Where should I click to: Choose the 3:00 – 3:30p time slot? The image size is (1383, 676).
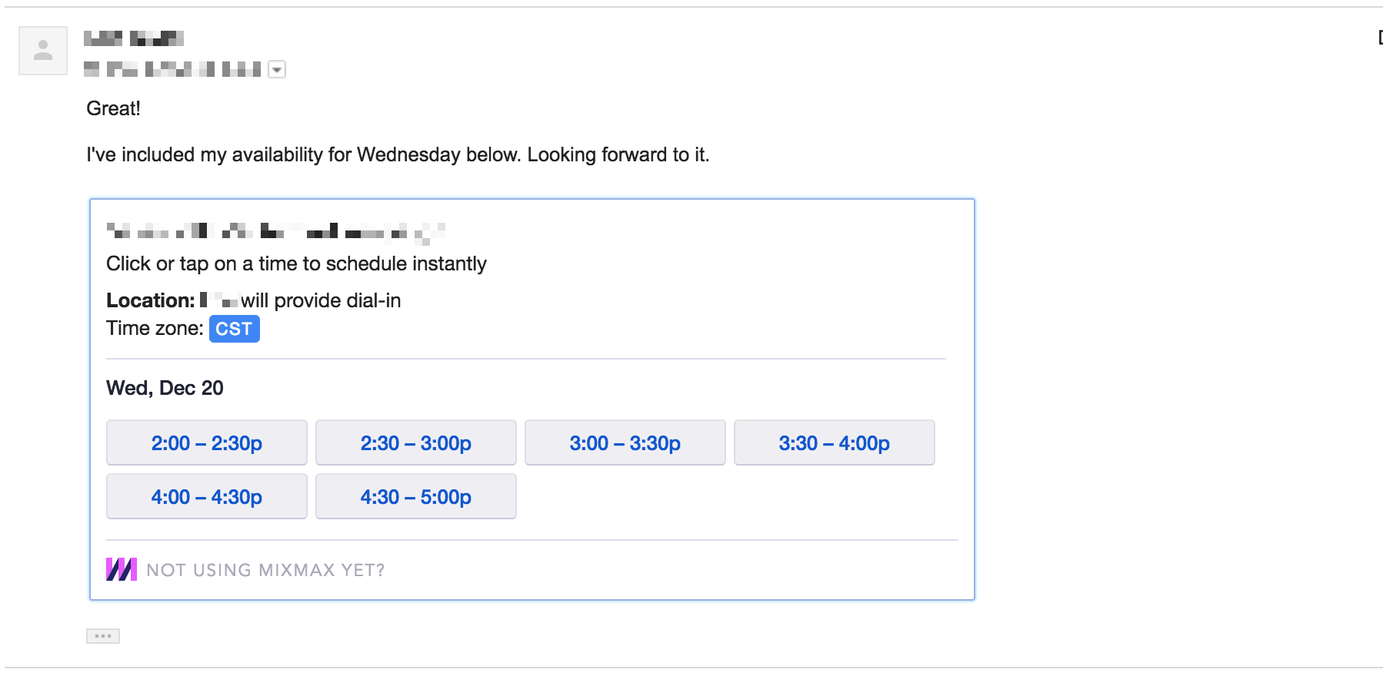point(625,442)
